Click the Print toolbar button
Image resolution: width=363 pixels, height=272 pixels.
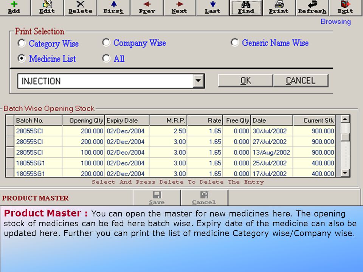[x=279, y=8]
